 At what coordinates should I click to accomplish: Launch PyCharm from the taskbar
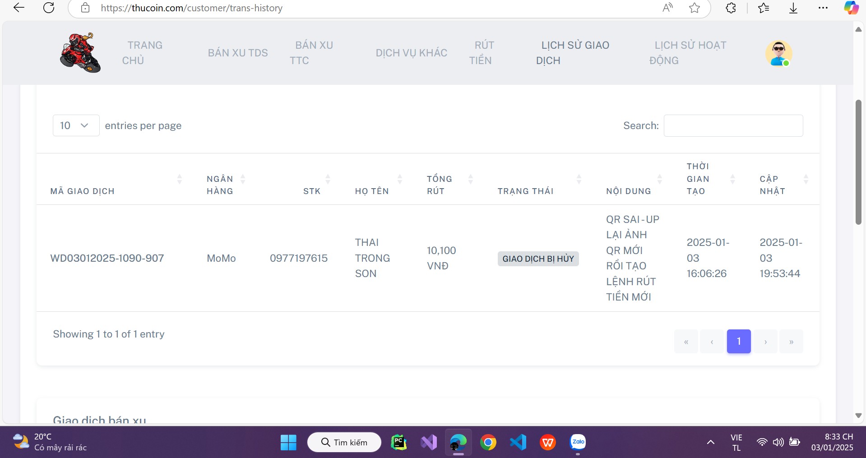(398, 442)
